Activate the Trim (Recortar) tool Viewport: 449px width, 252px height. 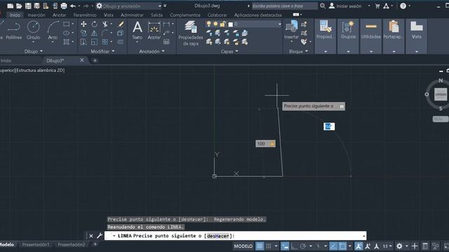click(105, 24)
